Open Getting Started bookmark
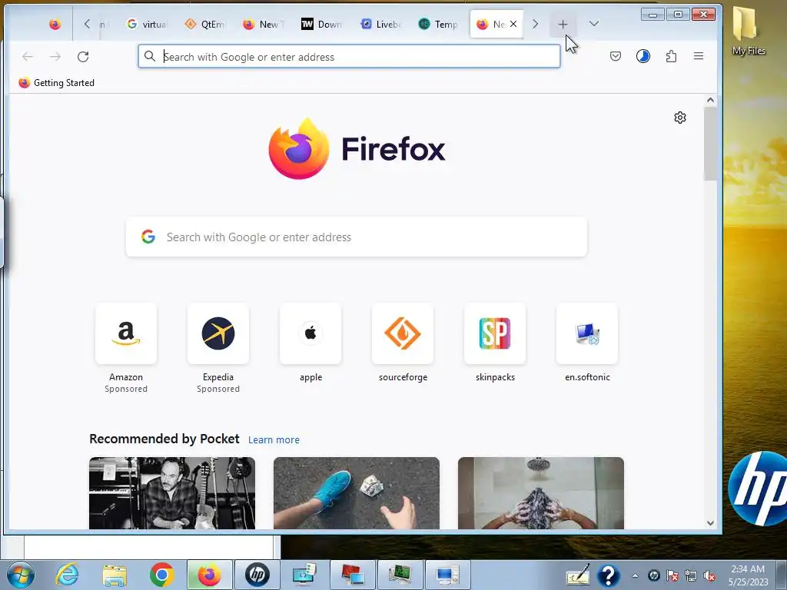787x590 pixels. [56, 83]
